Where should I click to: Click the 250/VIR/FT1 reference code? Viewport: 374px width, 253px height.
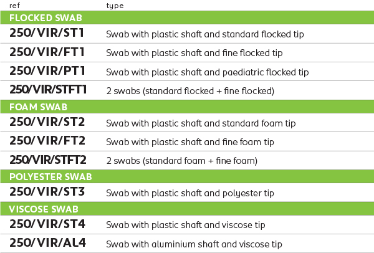tap(47, 52)
